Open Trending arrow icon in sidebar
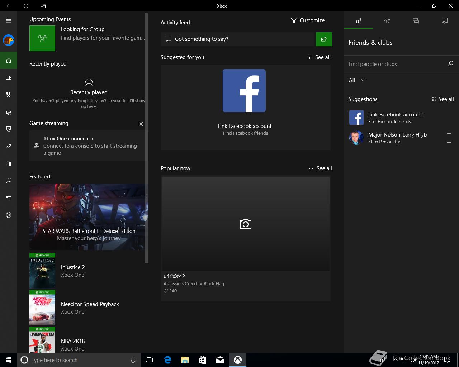 coord(9,146)
